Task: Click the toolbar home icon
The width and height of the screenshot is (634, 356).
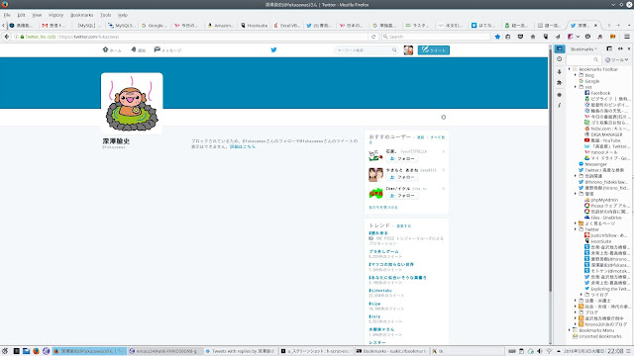Action: (533, 37)
